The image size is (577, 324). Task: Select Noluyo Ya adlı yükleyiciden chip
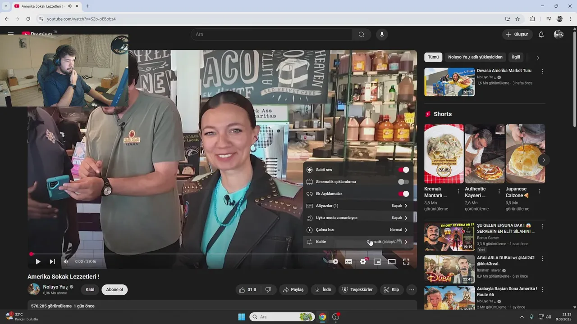(475, 58)
